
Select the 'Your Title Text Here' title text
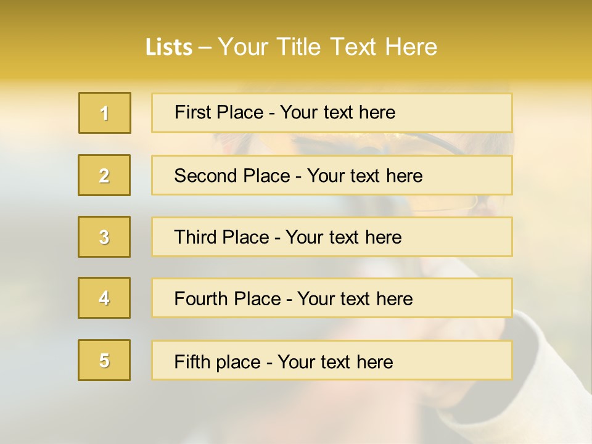pos(327,47)
